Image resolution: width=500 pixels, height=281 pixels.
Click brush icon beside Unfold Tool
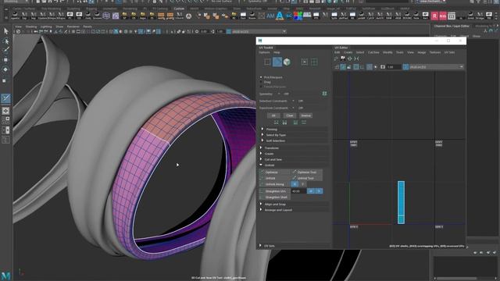294,178
